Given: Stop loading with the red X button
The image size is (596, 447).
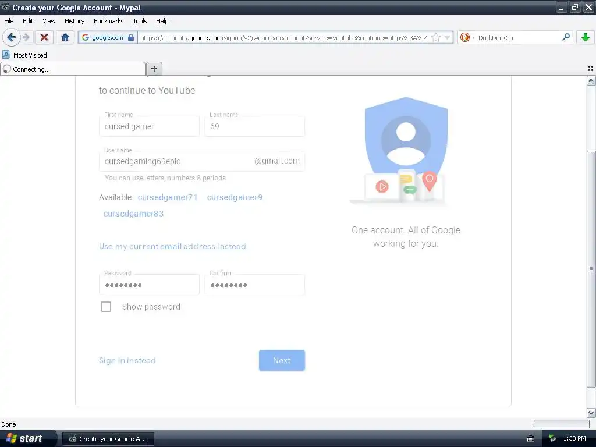Looking at the screenshot, I should coord(44,37).
